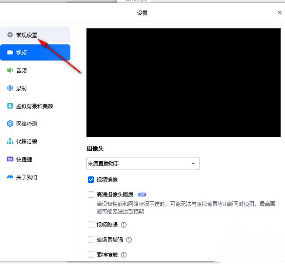This screenshot has width=285, height=264.
Task: Open the 摄像头 dropdown showing 来疯直播助手
Action: pyautogui.click(x=143, y=164)
